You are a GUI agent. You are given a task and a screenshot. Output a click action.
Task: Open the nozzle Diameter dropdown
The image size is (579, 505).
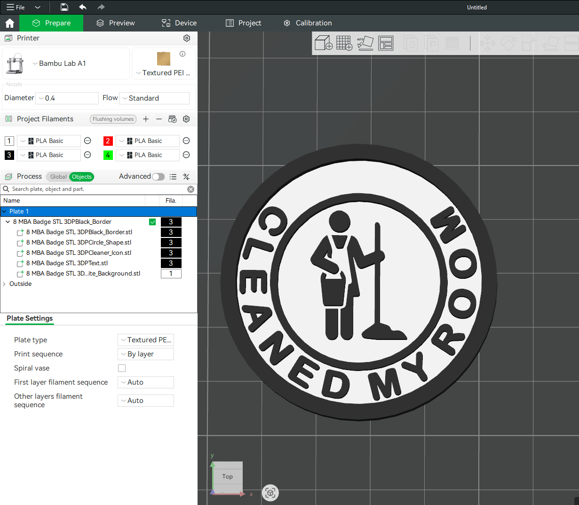[67, 98]
